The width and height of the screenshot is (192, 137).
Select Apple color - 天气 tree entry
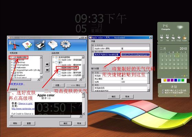[x=69, y=68]
